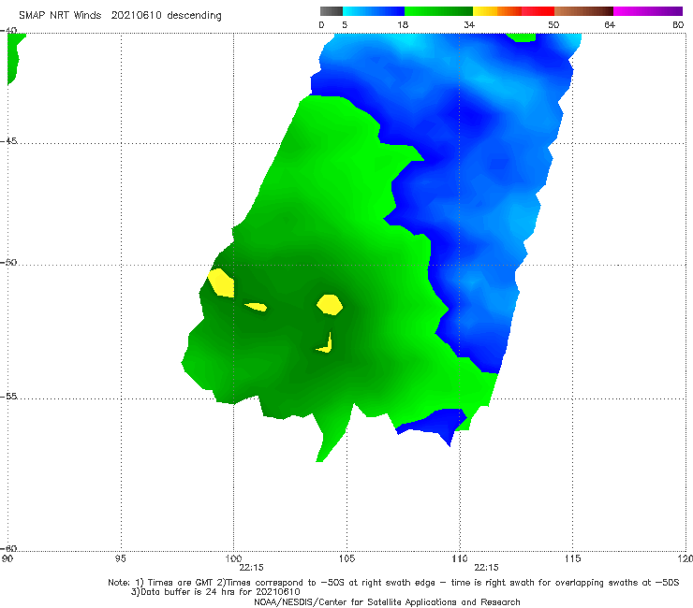Click the hexagonal yellow wind patch near longitude 104
Screen dimensions: 693x608
coord(330,305)
